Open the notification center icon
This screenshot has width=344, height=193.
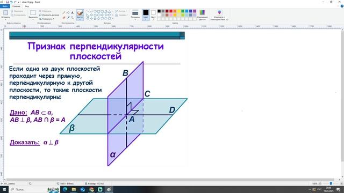[338, 189]
